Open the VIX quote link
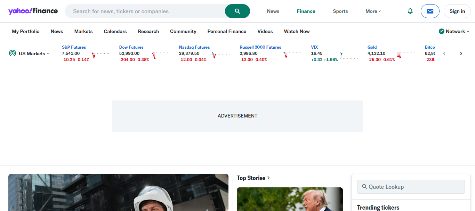The height and width of the screenshot is (211, 475). click(x=314, y=47)
